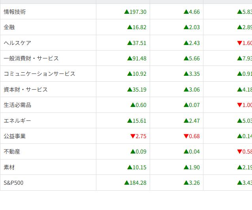Screen dimensions: 252x210
Task: Click the green up arrow beside 91.48
Action: (130, 58)
